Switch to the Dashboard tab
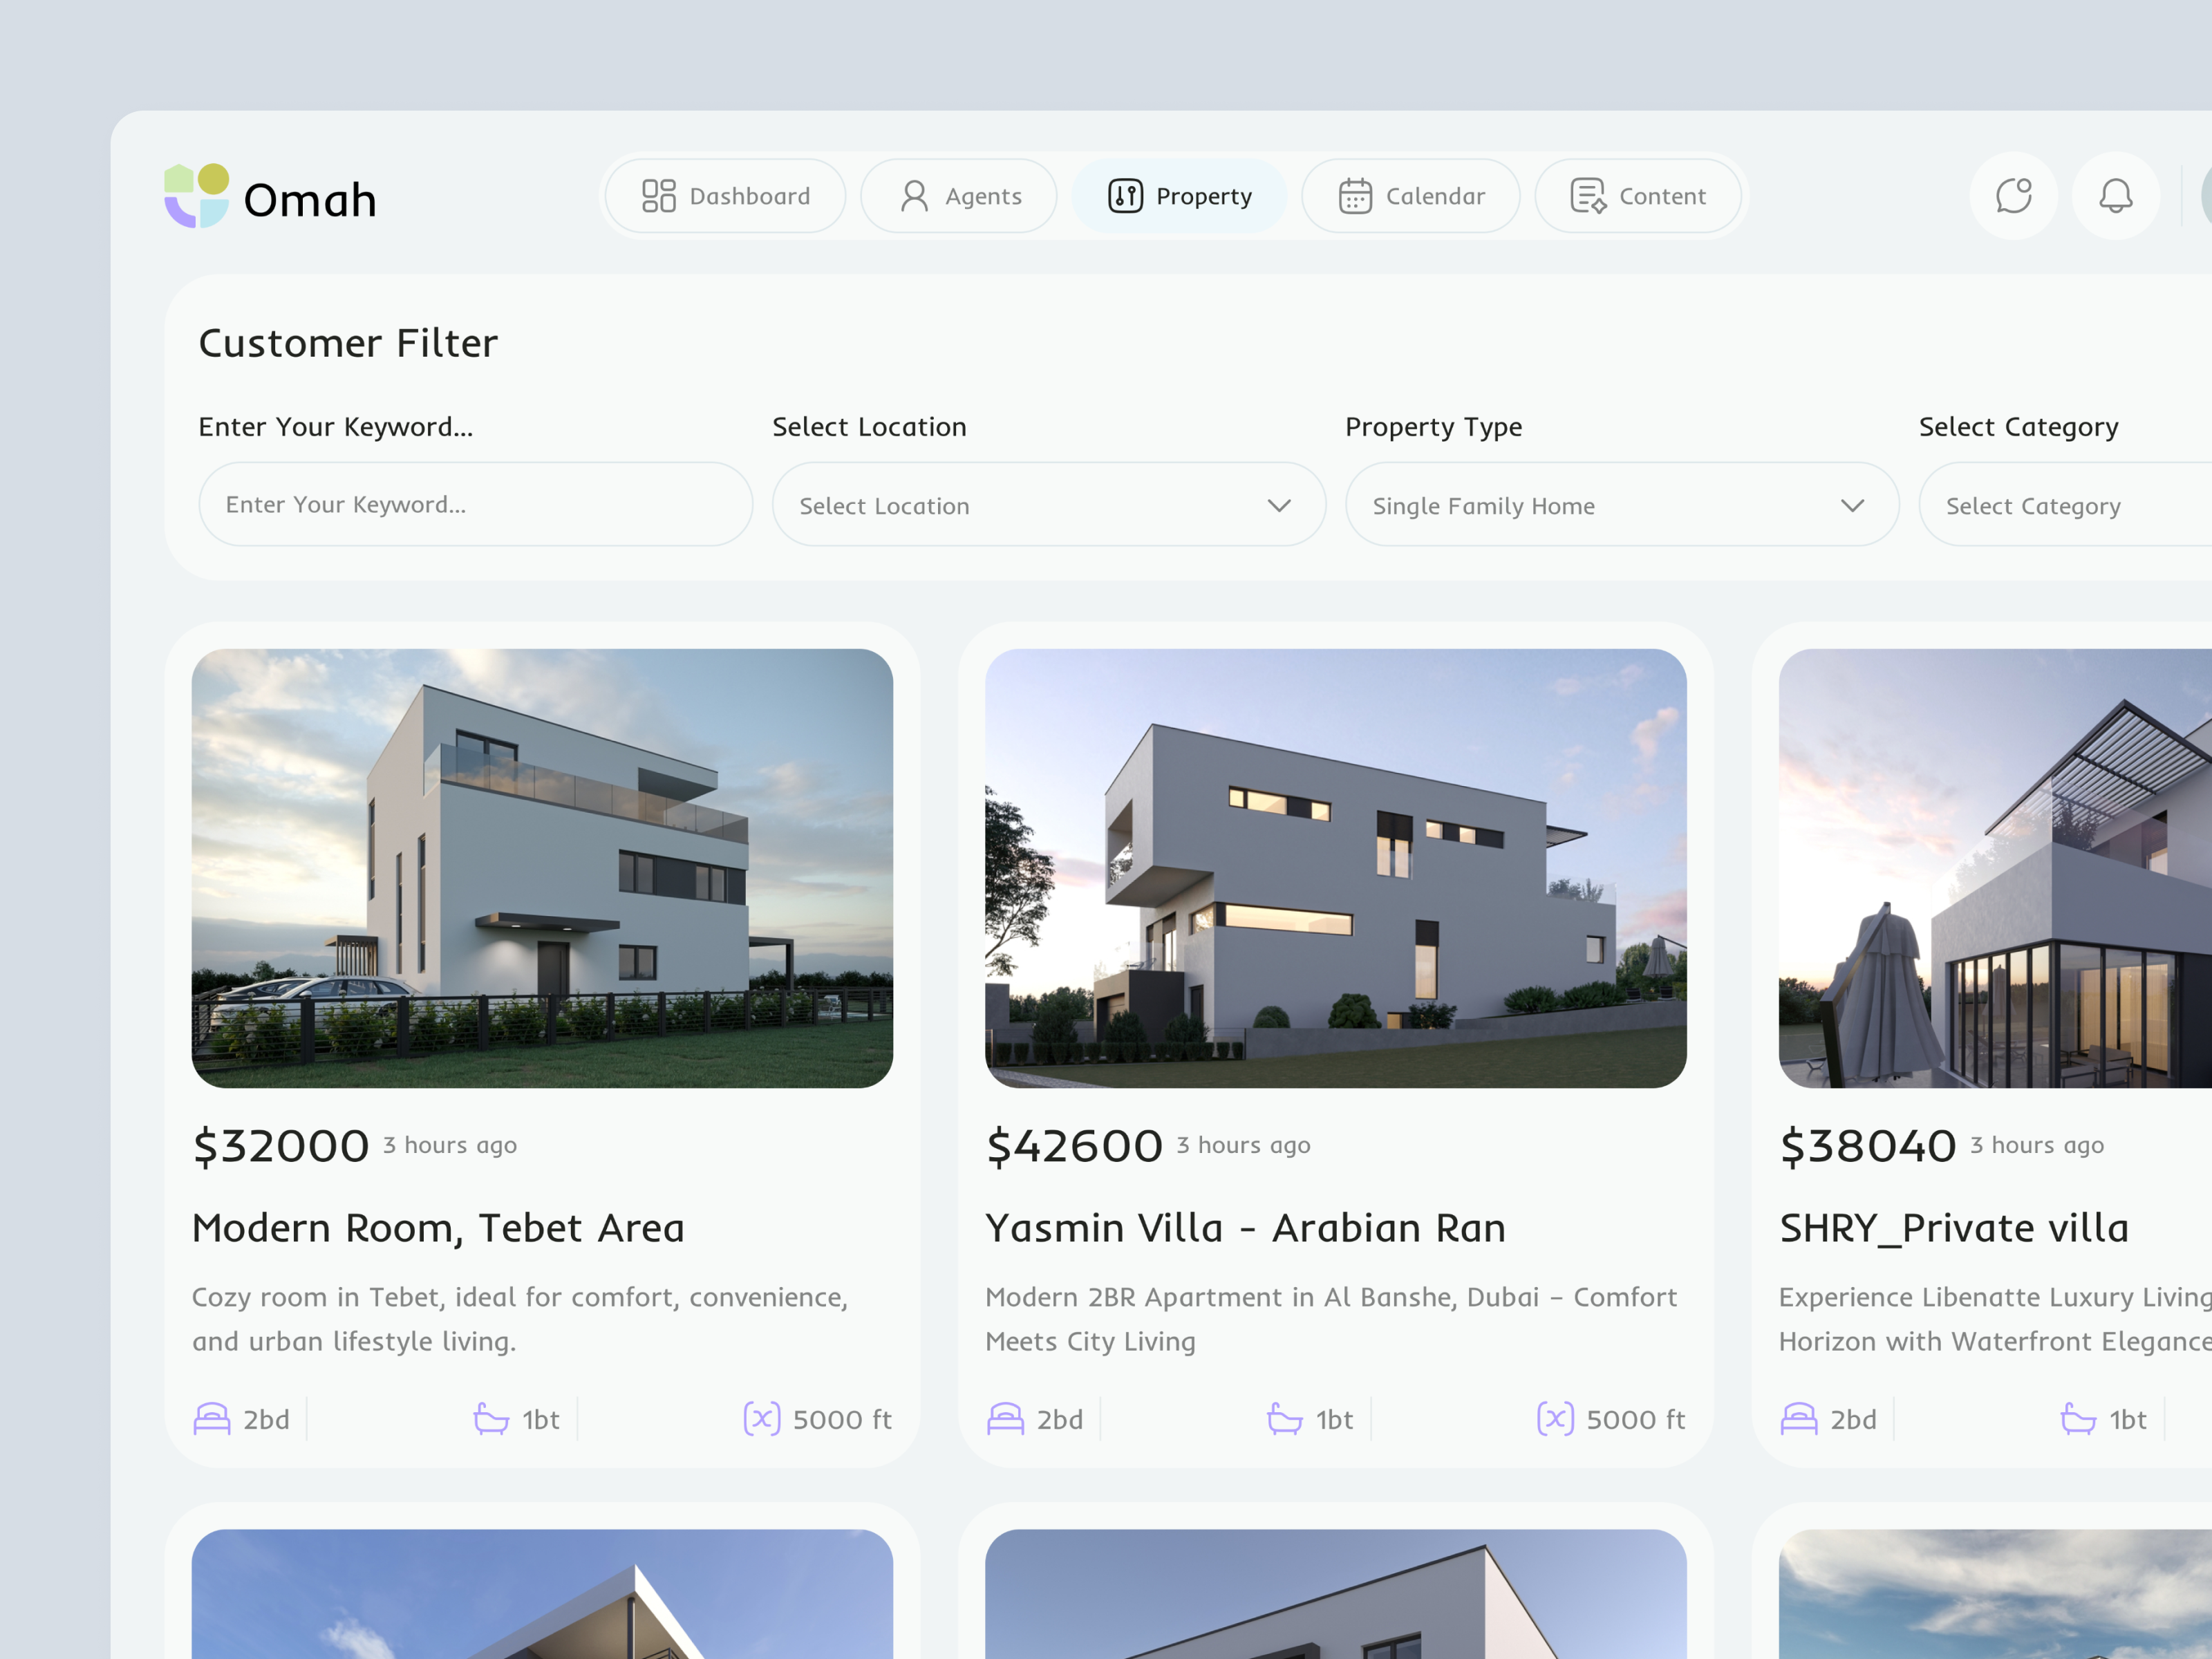The height and width of the screenshot is (1659, 2212). pyautogui.click(x=724, y=196)
